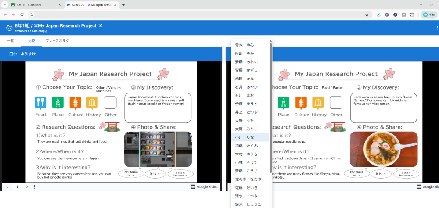Screen dimensions: 439x208
Task: Click the Google Slides link in left viewer
Action: click(x=204, y=187)
